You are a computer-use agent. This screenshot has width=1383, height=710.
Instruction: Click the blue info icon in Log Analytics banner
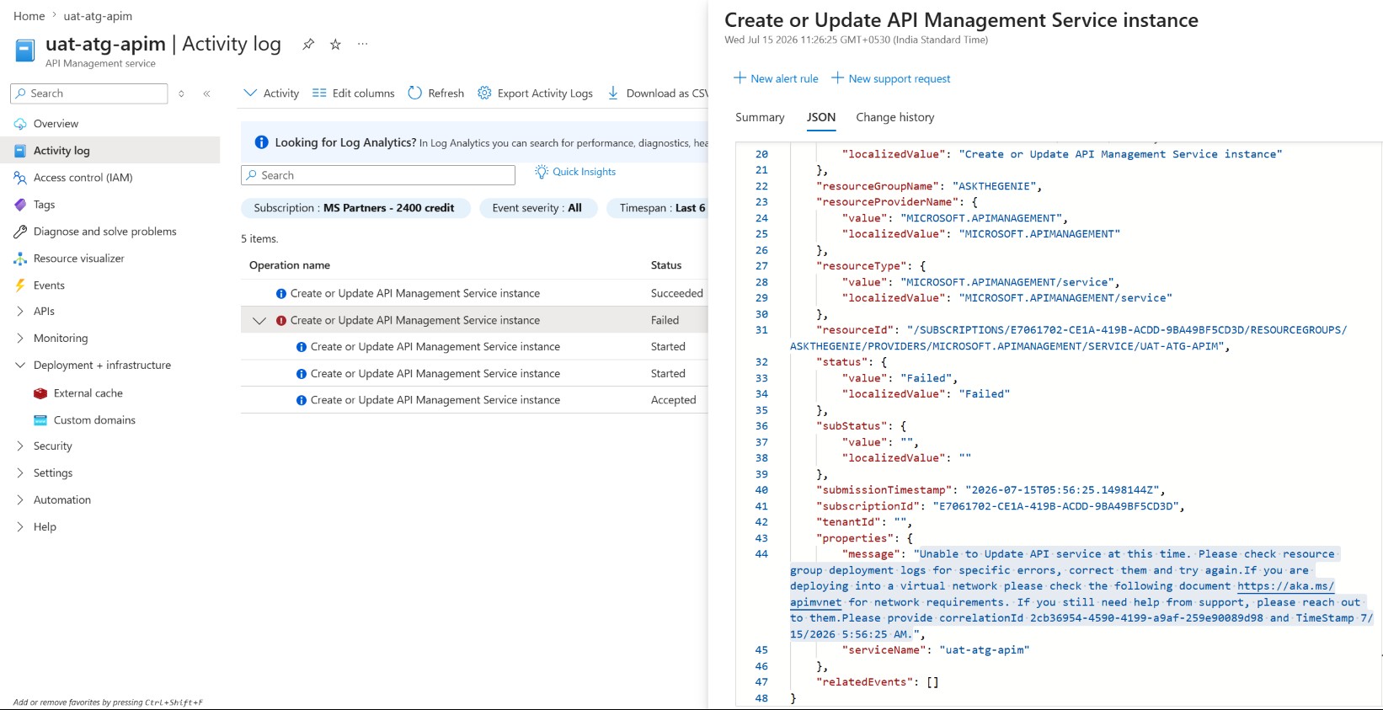[261, 143]
